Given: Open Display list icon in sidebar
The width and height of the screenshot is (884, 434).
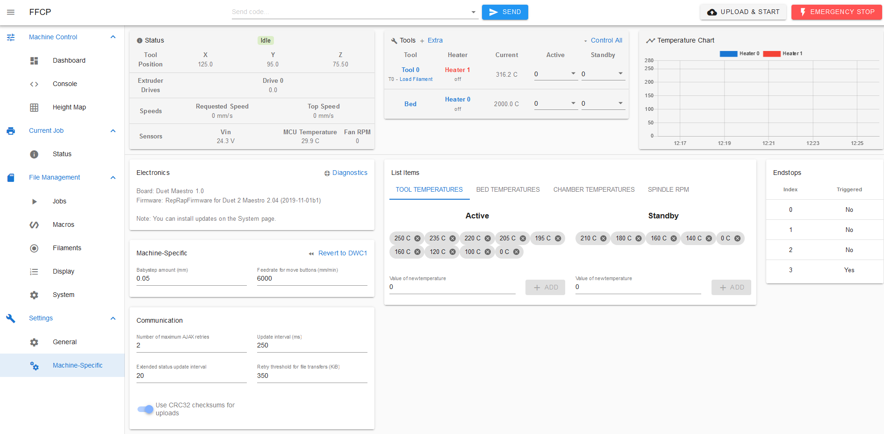Looking at the screenshot, I should [x=34, y=272].
